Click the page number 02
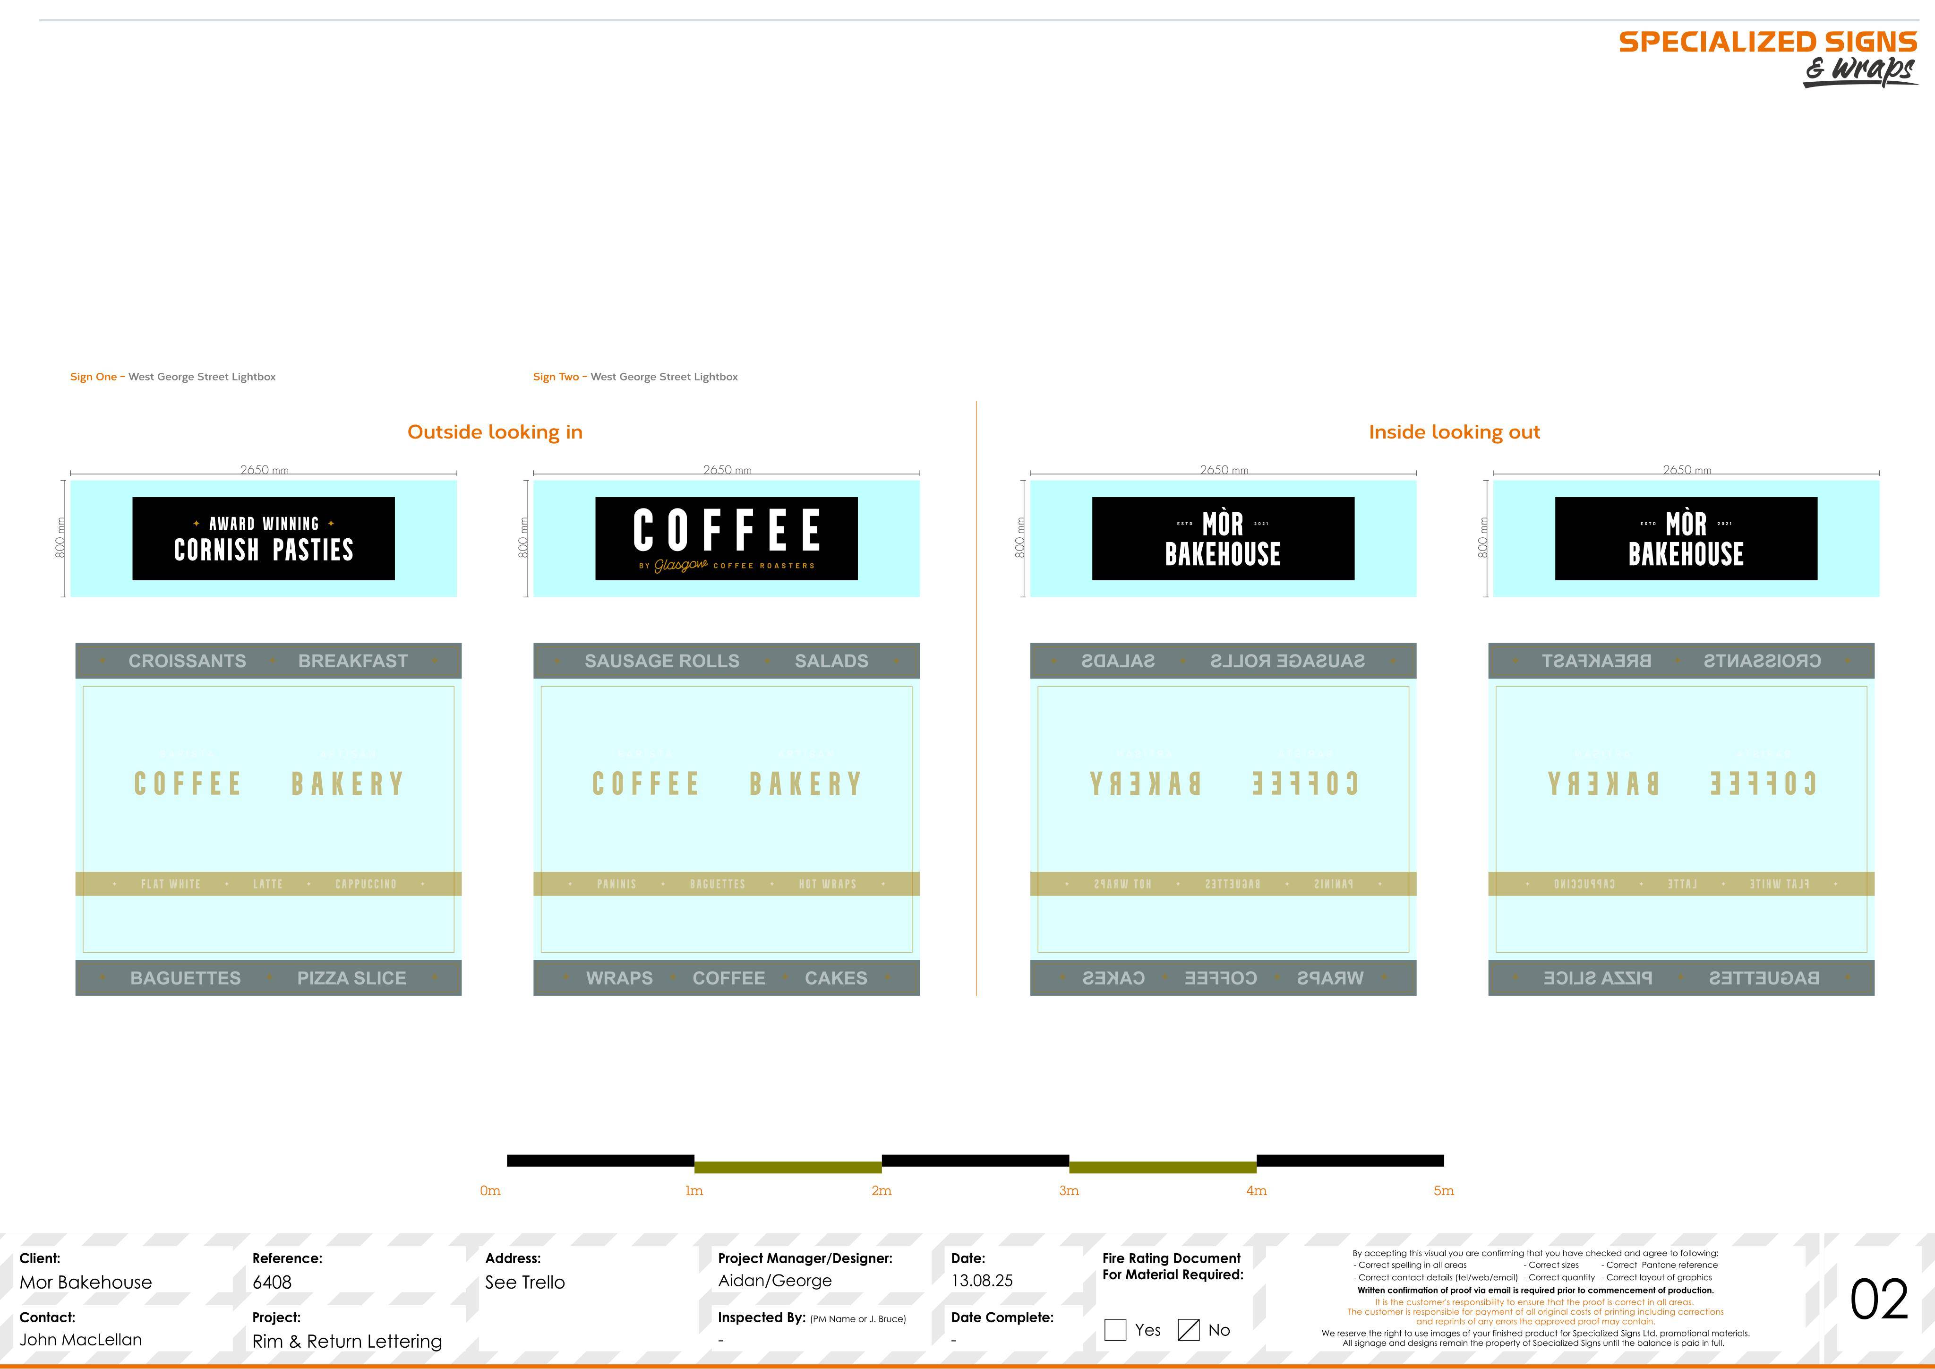 point(1878,1300)
